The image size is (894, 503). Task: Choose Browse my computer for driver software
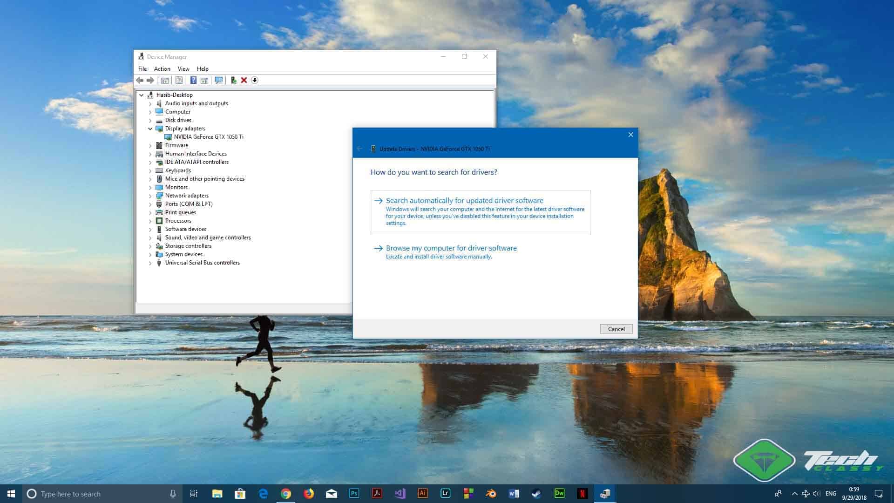[451, 248]
